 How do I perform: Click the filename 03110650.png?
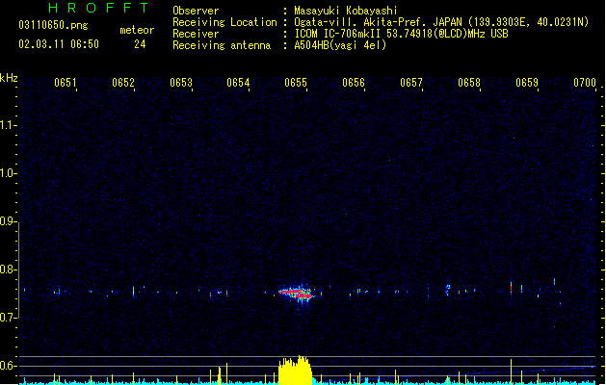[x=53, y=25]
